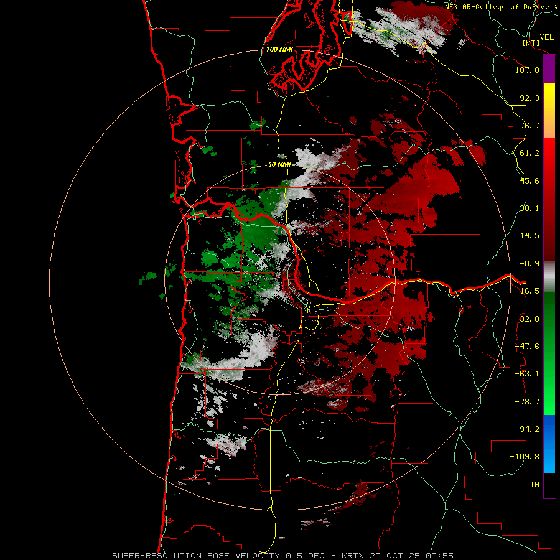Click the 107.8 scale value

point(527,70)
